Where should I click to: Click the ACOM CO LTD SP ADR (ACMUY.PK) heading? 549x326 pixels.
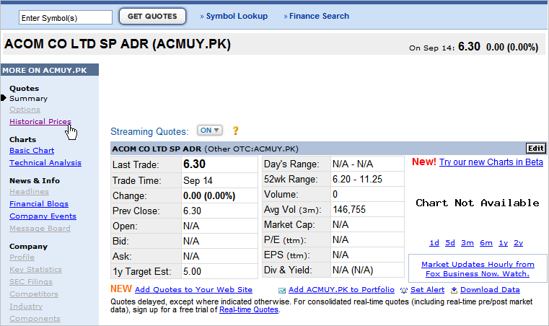pos(118,44)
